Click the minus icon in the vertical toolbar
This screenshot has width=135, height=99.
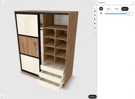pyautogui.click(x=95, y=7)
